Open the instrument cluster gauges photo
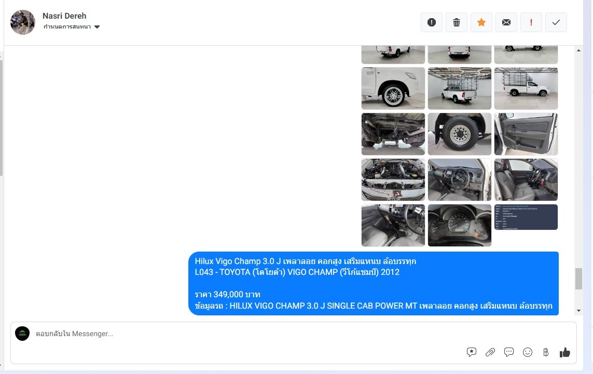Image resolution: width=593 pixels, height=374 pixels. pyautogui.click(x=460, y=225)
